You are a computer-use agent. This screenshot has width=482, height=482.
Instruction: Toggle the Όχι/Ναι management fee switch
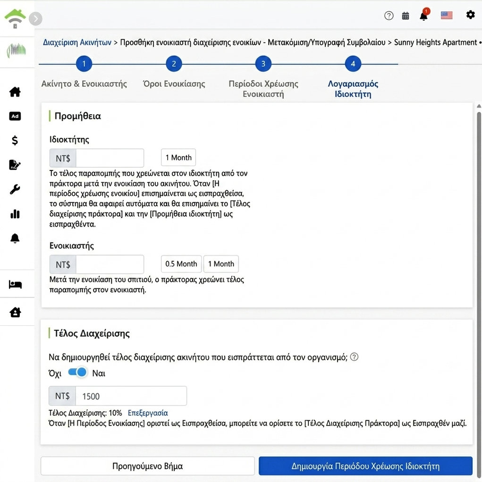coord(77,372)
